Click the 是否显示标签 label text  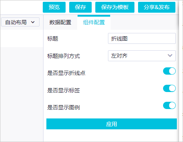coord(63,90)
